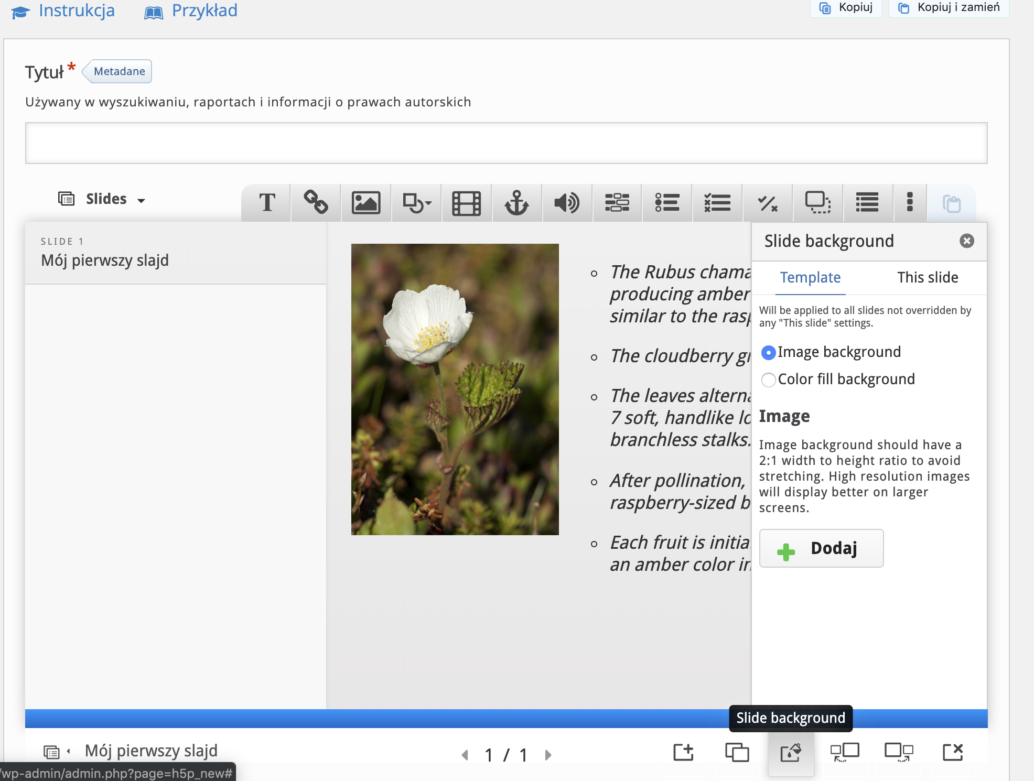Click the anchor Go-to-slide icon
The height and width of the screenshot is (781, 1034).
point(516,203)
